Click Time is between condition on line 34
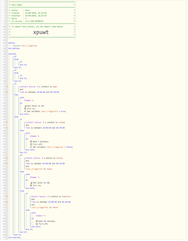188x241 pixels. pos(39,93)
